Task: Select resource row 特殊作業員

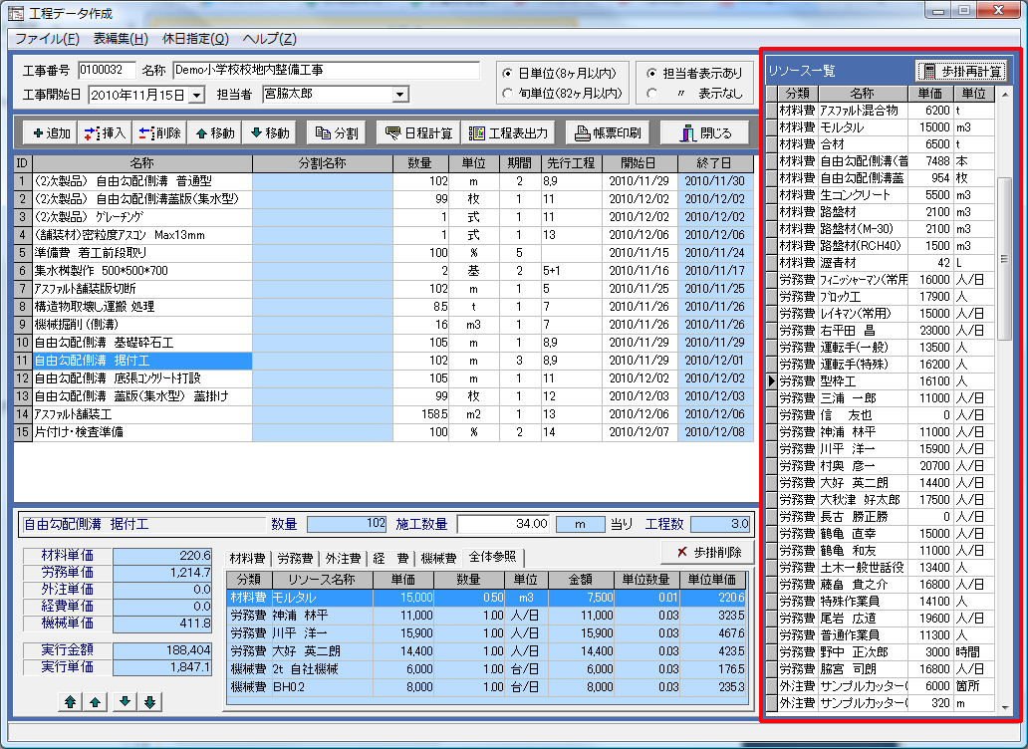Action: 881,601
